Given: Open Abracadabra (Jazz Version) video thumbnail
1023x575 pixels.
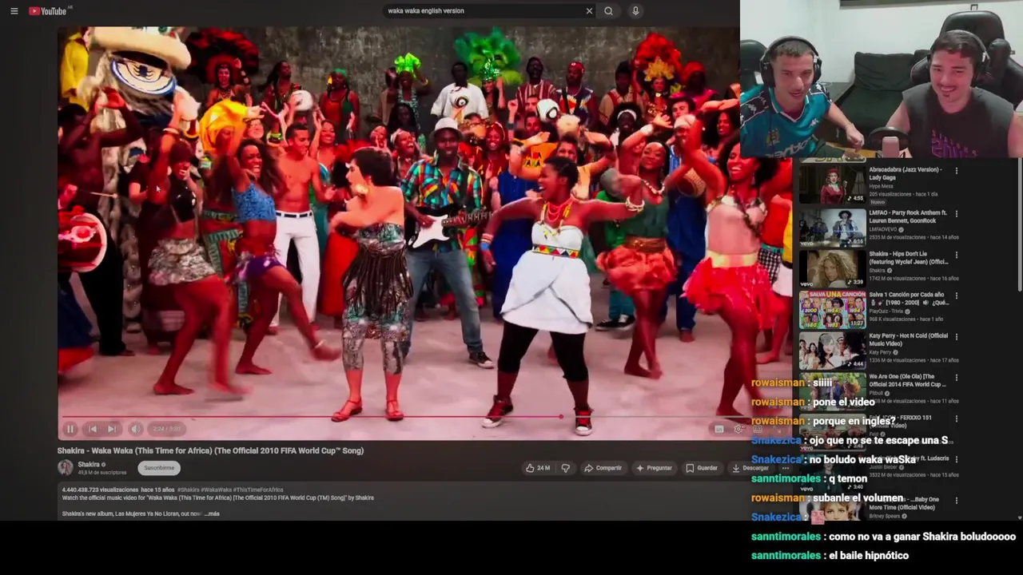Looking at the screenshot, I should [832, 184].
